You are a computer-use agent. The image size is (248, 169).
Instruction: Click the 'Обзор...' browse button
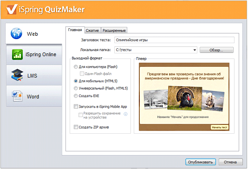(x=216, y=50)
